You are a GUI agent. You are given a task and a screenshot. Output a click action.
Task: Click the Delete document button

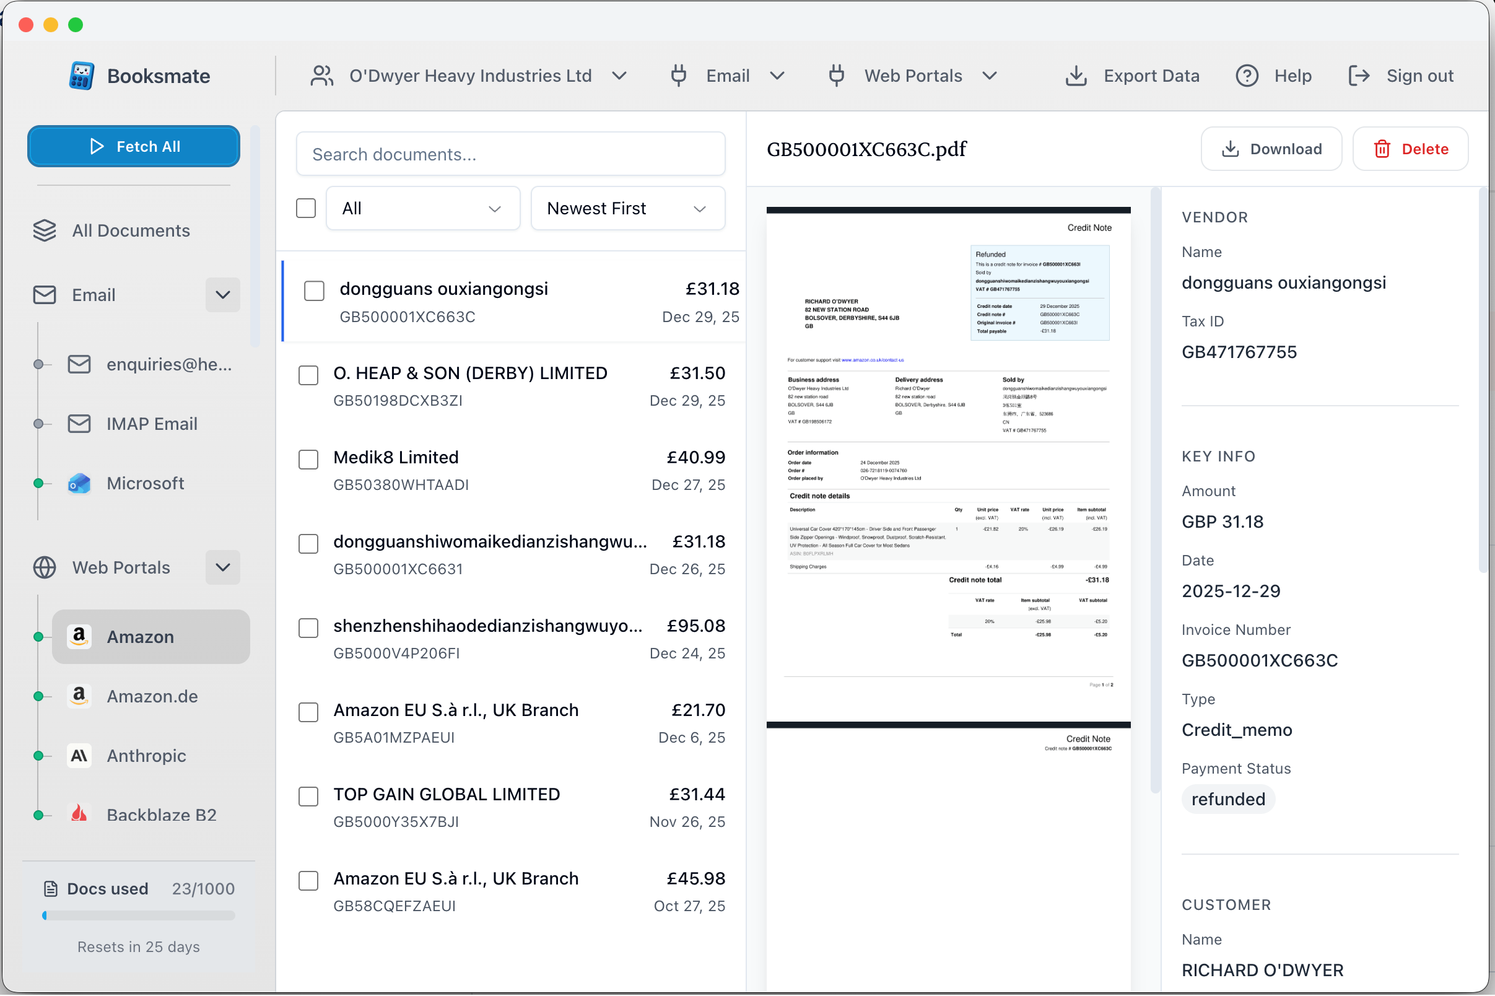coord(1410,149)
